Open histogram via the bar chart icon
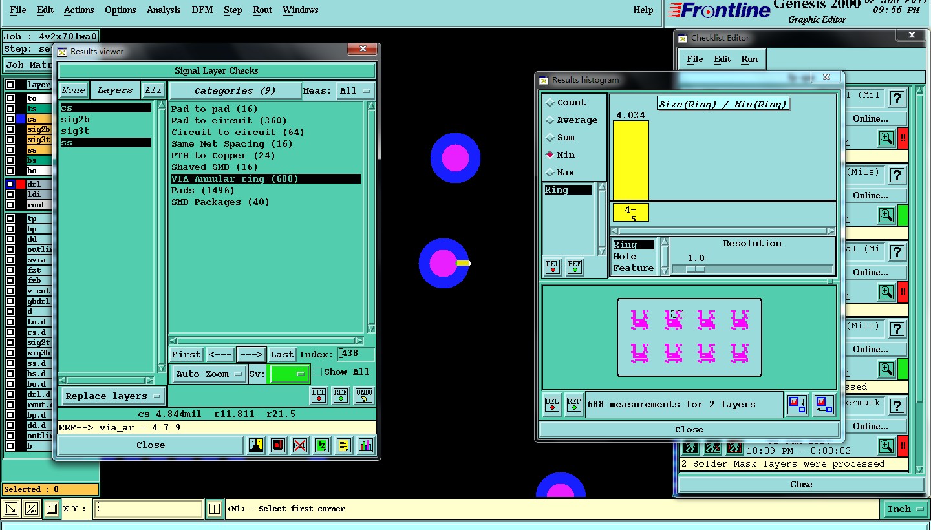The width and height of the screenshot is (931, 530). [365, 445]
